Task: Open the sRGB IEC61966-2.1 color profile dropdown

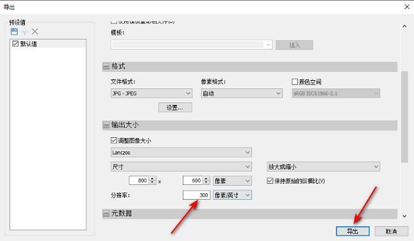Action: pos(336,93)
